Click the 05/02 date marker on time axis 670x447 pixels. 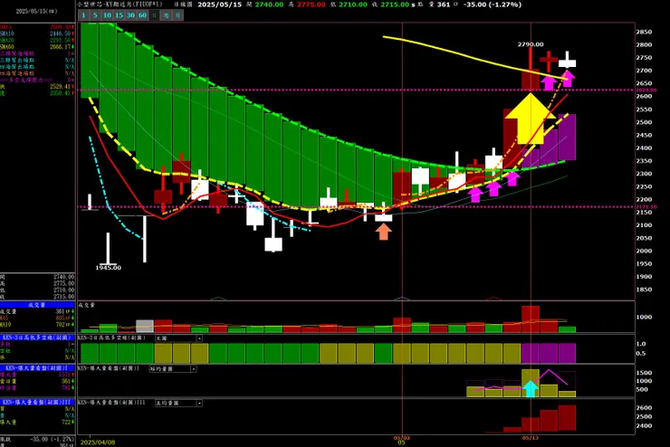coord(402,438)
